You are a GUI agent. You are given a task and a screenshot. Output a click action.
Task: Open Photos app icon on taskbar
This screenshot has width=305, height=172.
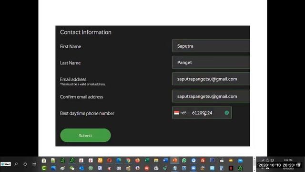point(53,168)
